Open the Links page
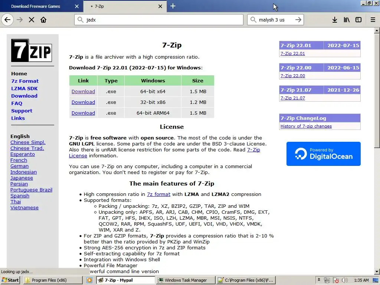380x285 pixels. [18, 118]
